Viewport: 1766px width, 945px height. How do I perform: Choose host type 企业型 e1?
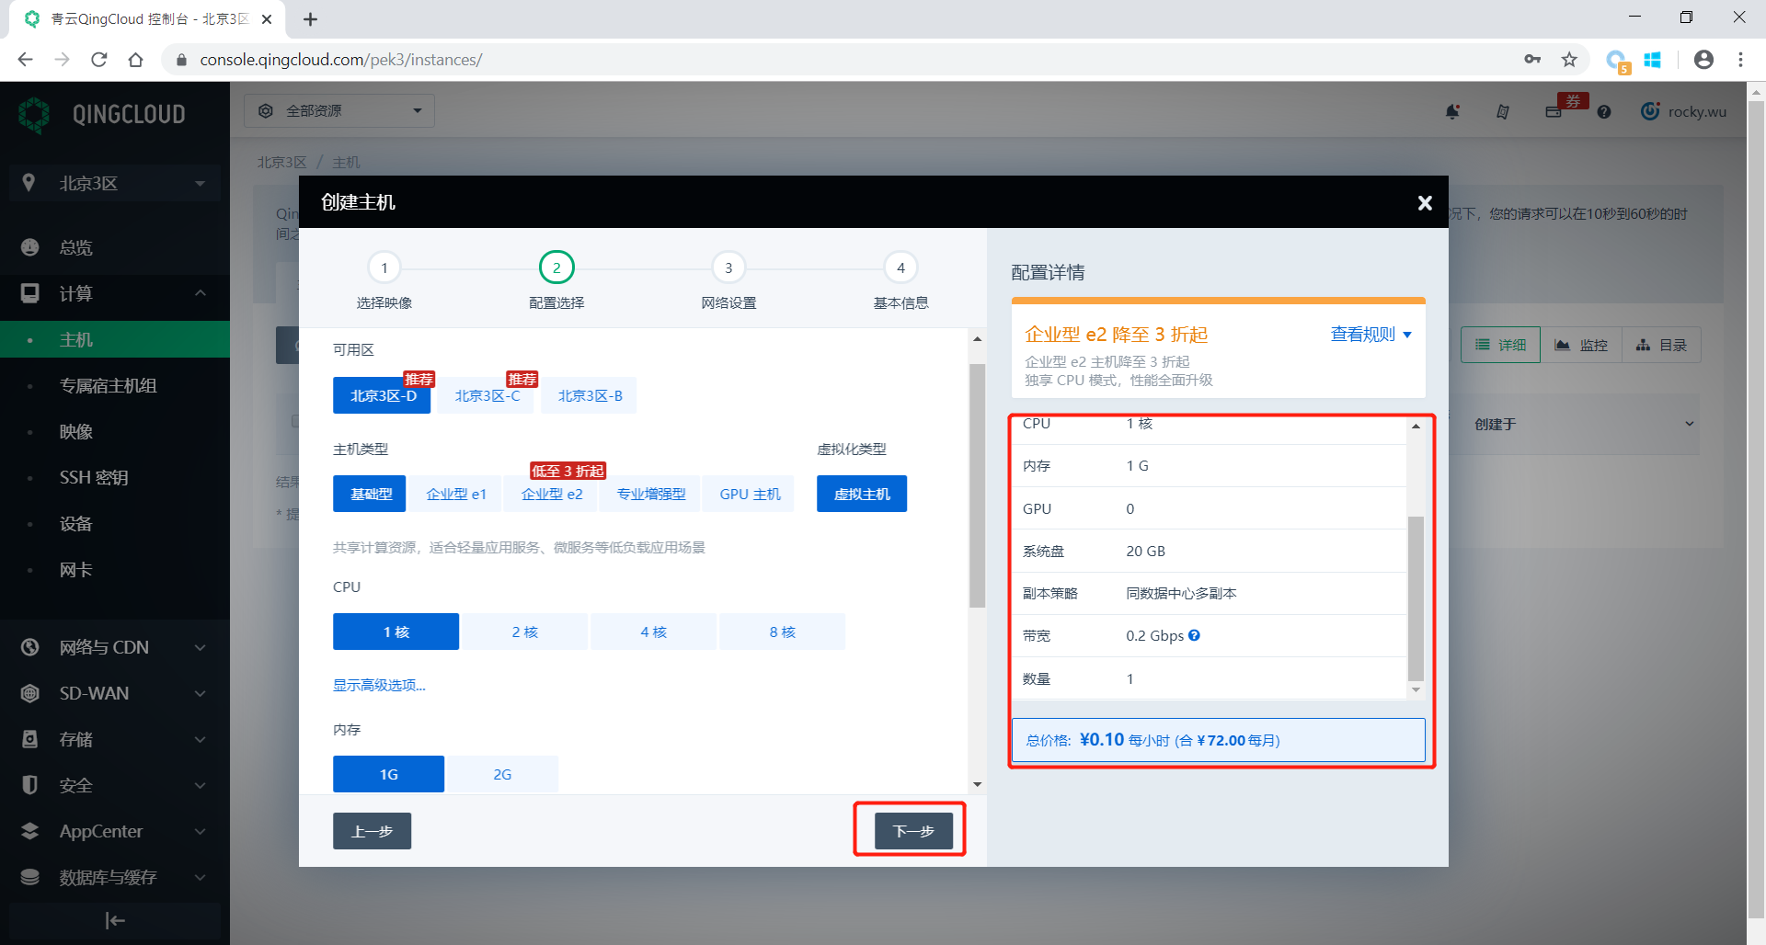[456, 494]
